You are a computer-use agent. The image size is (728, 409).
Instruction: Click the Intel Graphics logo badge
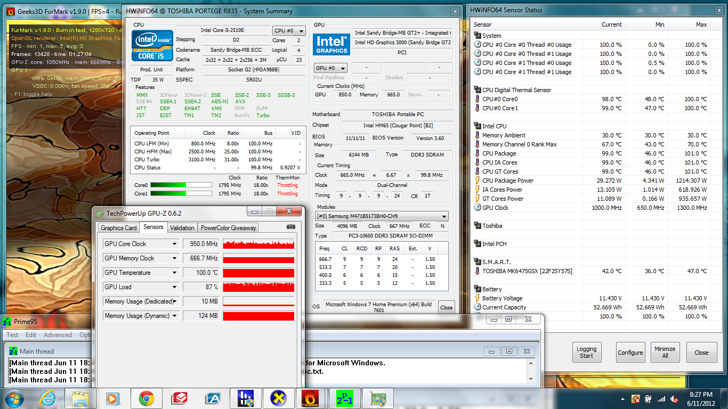click(x=331, y=44)
